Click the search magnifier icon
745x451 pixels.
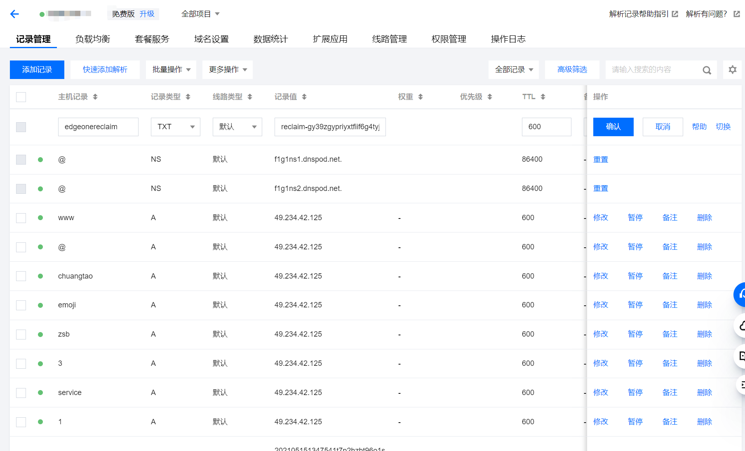pos(707,70)
